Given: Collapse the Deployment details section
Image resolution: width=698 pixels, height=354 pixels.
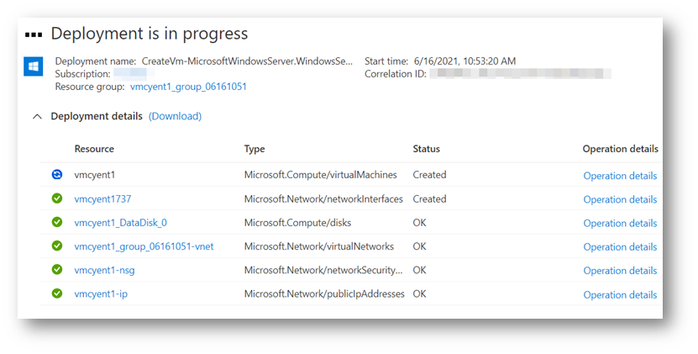Looking at the screenshot, I should [37, 117].
